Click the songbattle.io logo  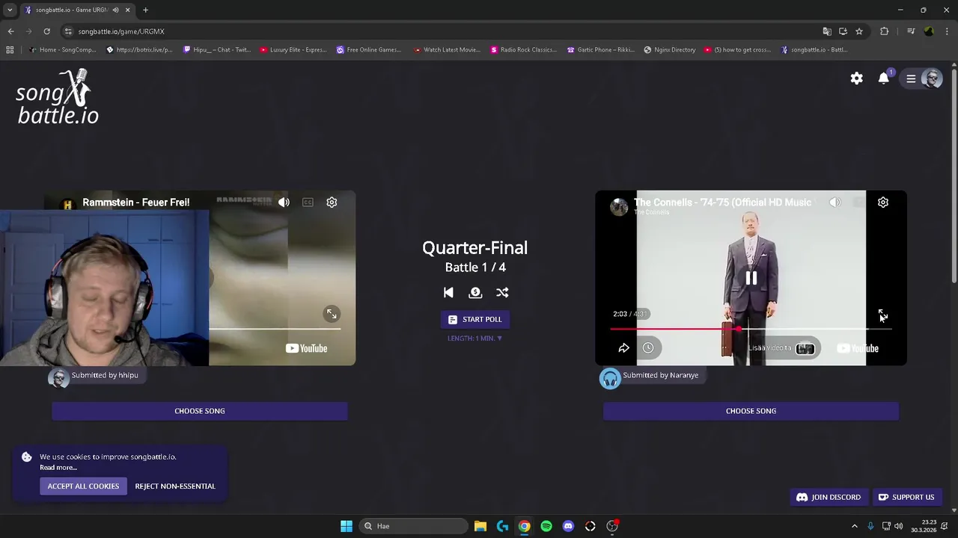pyautogui.click(x=58, y=97)
